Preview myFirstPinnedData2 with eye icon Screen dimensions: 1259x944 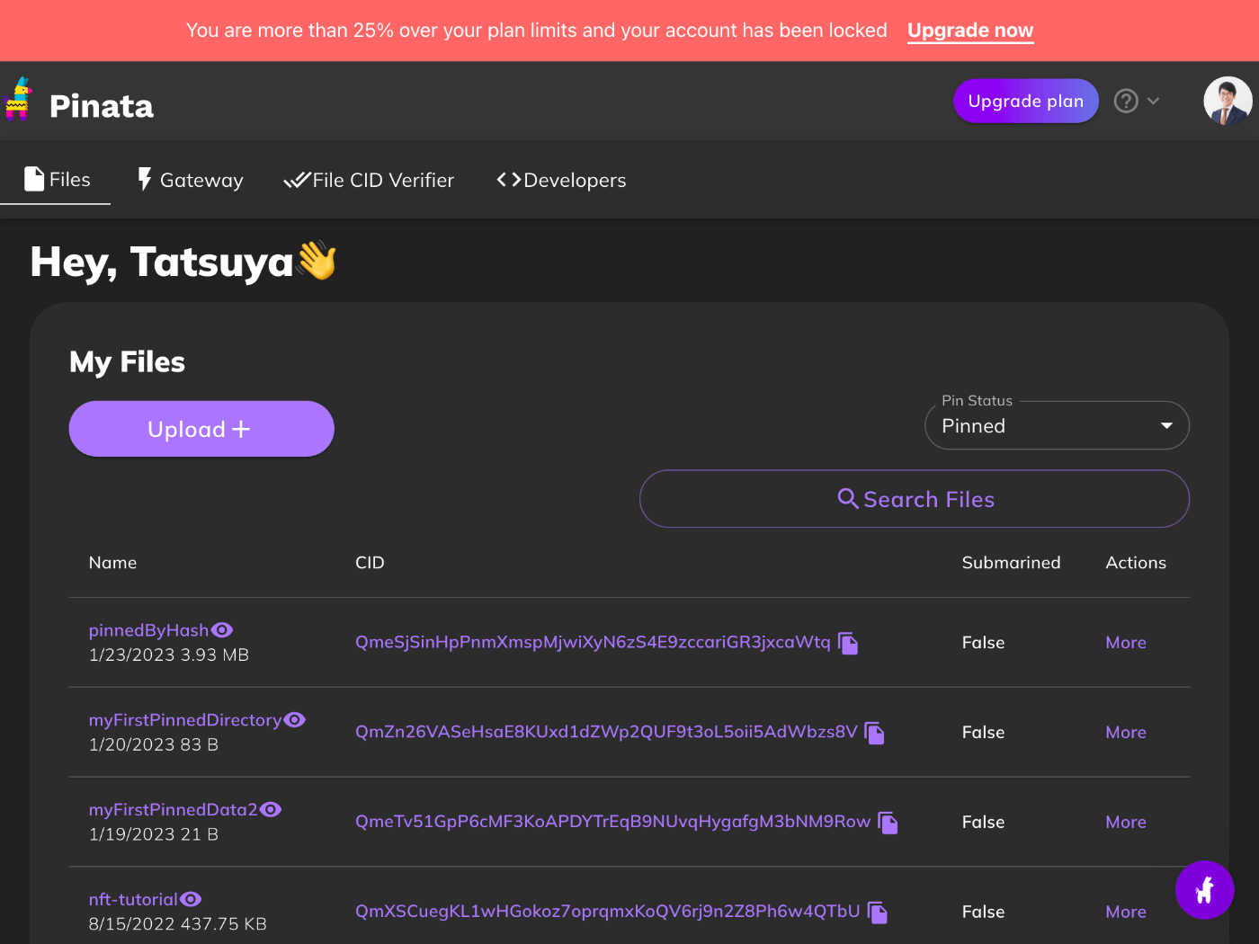coord(271,810)
